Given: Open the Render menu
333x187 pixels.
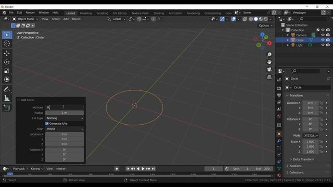Looking at the screenshot, I should click(30, 12).
